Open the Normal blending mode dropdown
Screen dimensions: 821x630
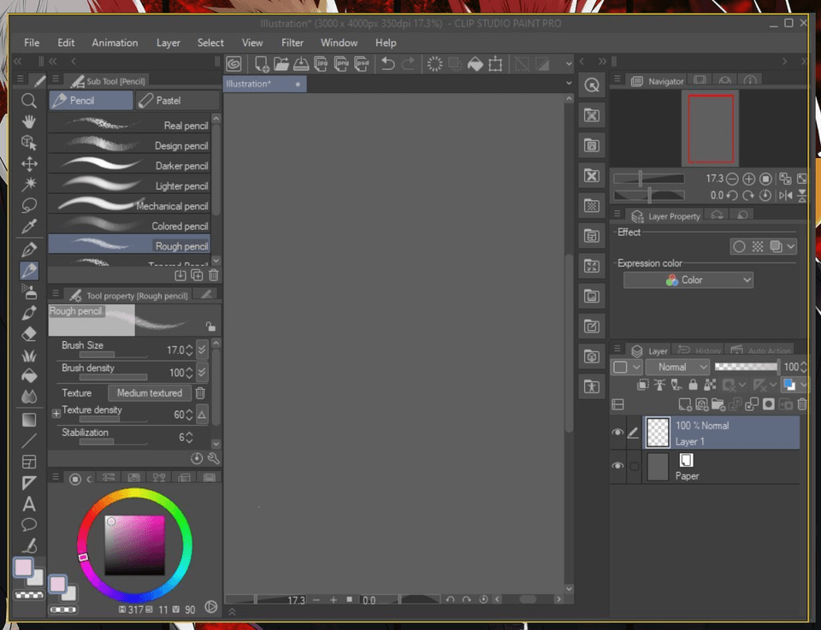677,367
